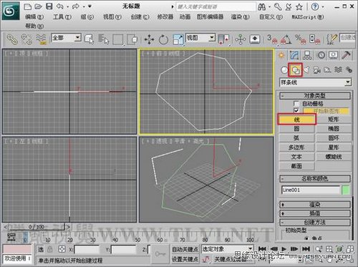This screenshot has height=267, width=358.
Task: Click the 螺旋线 helix shape button
Action: pyautogui.click(x=333, y=157)
